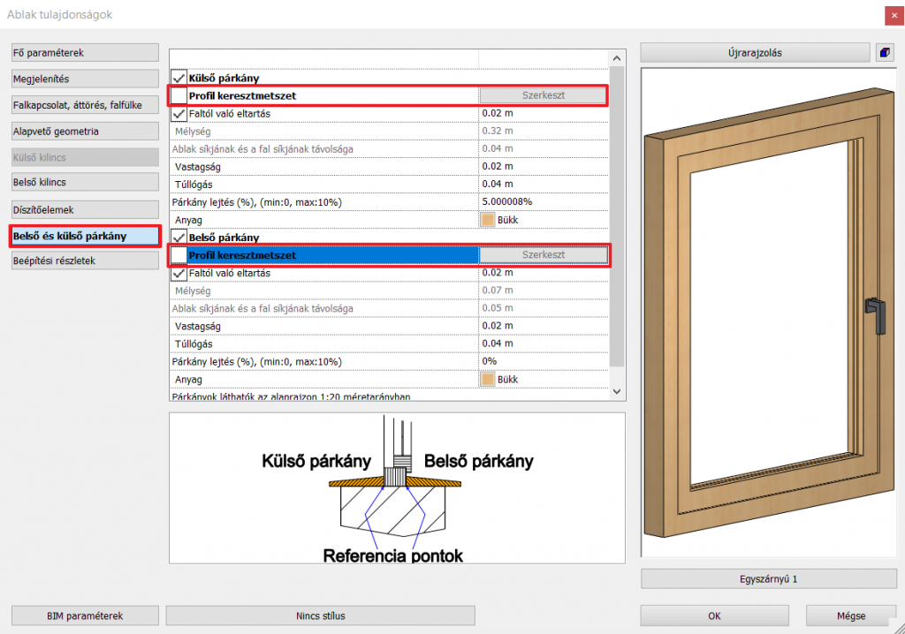Open the Nincs stílus style selector
905x634 pixels.
point(320,615)
